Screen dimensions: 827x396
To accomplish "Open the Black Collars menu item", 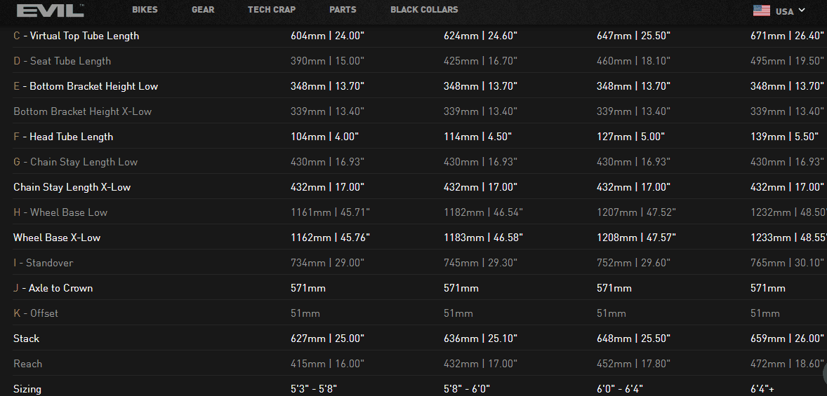I will coord(424,10).
